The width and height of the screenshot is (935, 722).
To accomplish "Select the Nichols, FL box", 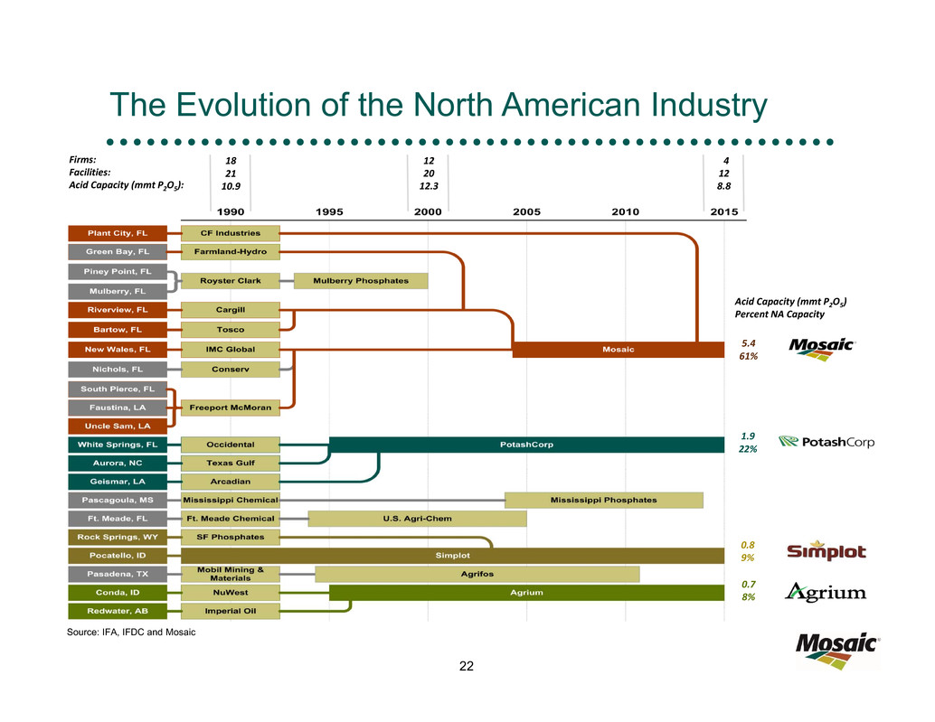I will coord(118,370).
